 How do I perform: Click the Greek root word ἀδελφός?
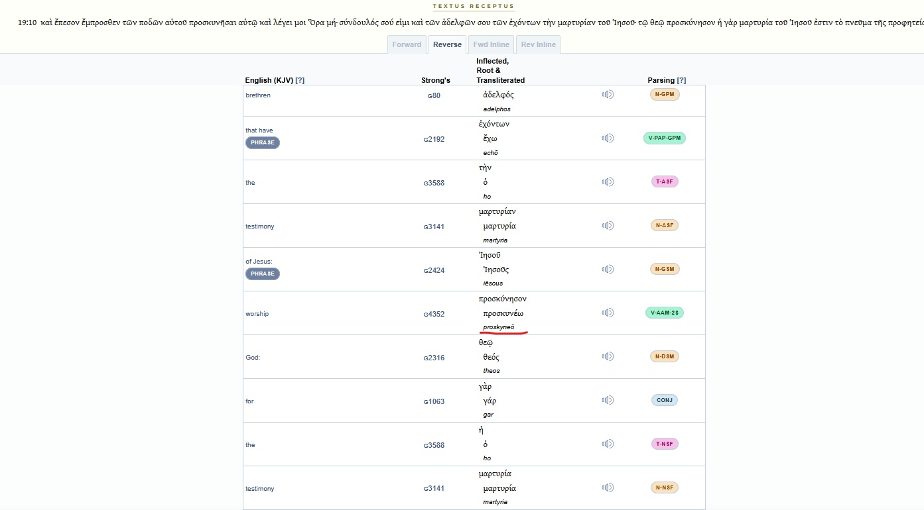(499, 95)
